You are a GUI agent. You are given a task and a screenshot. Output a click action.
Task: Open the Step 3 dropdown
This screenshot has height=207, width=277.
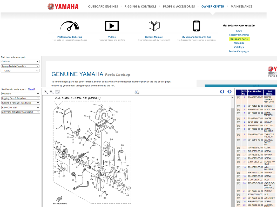[20, 71]
